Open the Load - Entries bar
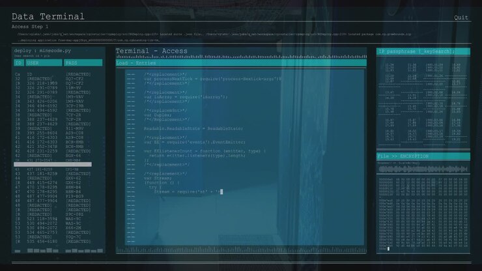 (x=241, y=63)
